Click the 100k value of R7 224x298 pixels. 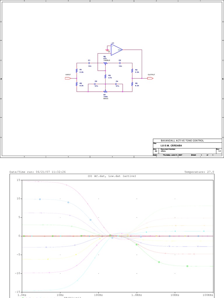pyautogui.click(x=106, y=97)
